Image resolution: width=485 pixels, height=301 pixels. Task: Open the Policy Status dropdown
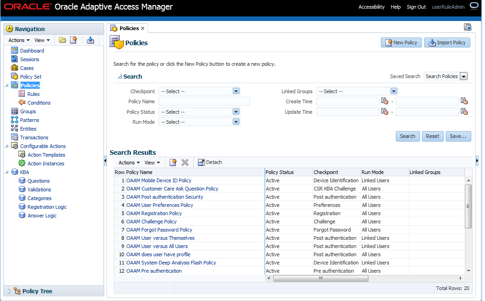236,111
